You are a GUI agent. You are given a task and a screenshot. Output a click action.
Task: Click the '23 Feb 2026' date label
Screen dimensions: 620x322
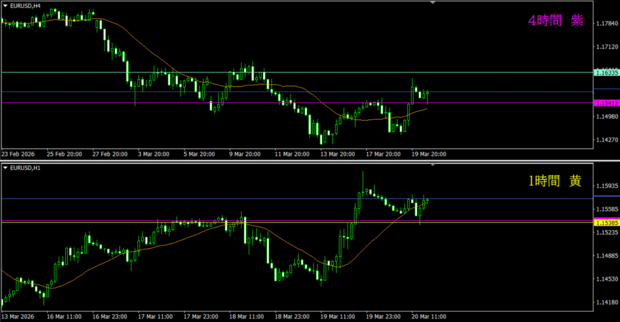[x=19, y=154]
